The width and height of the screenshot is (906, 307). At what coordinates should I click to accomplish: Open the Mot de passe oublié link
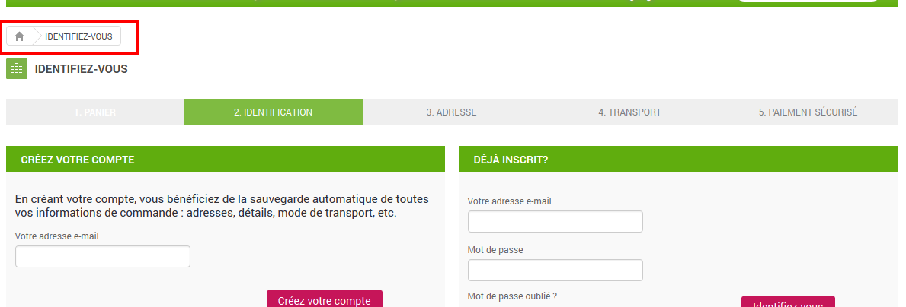(512, 296)
